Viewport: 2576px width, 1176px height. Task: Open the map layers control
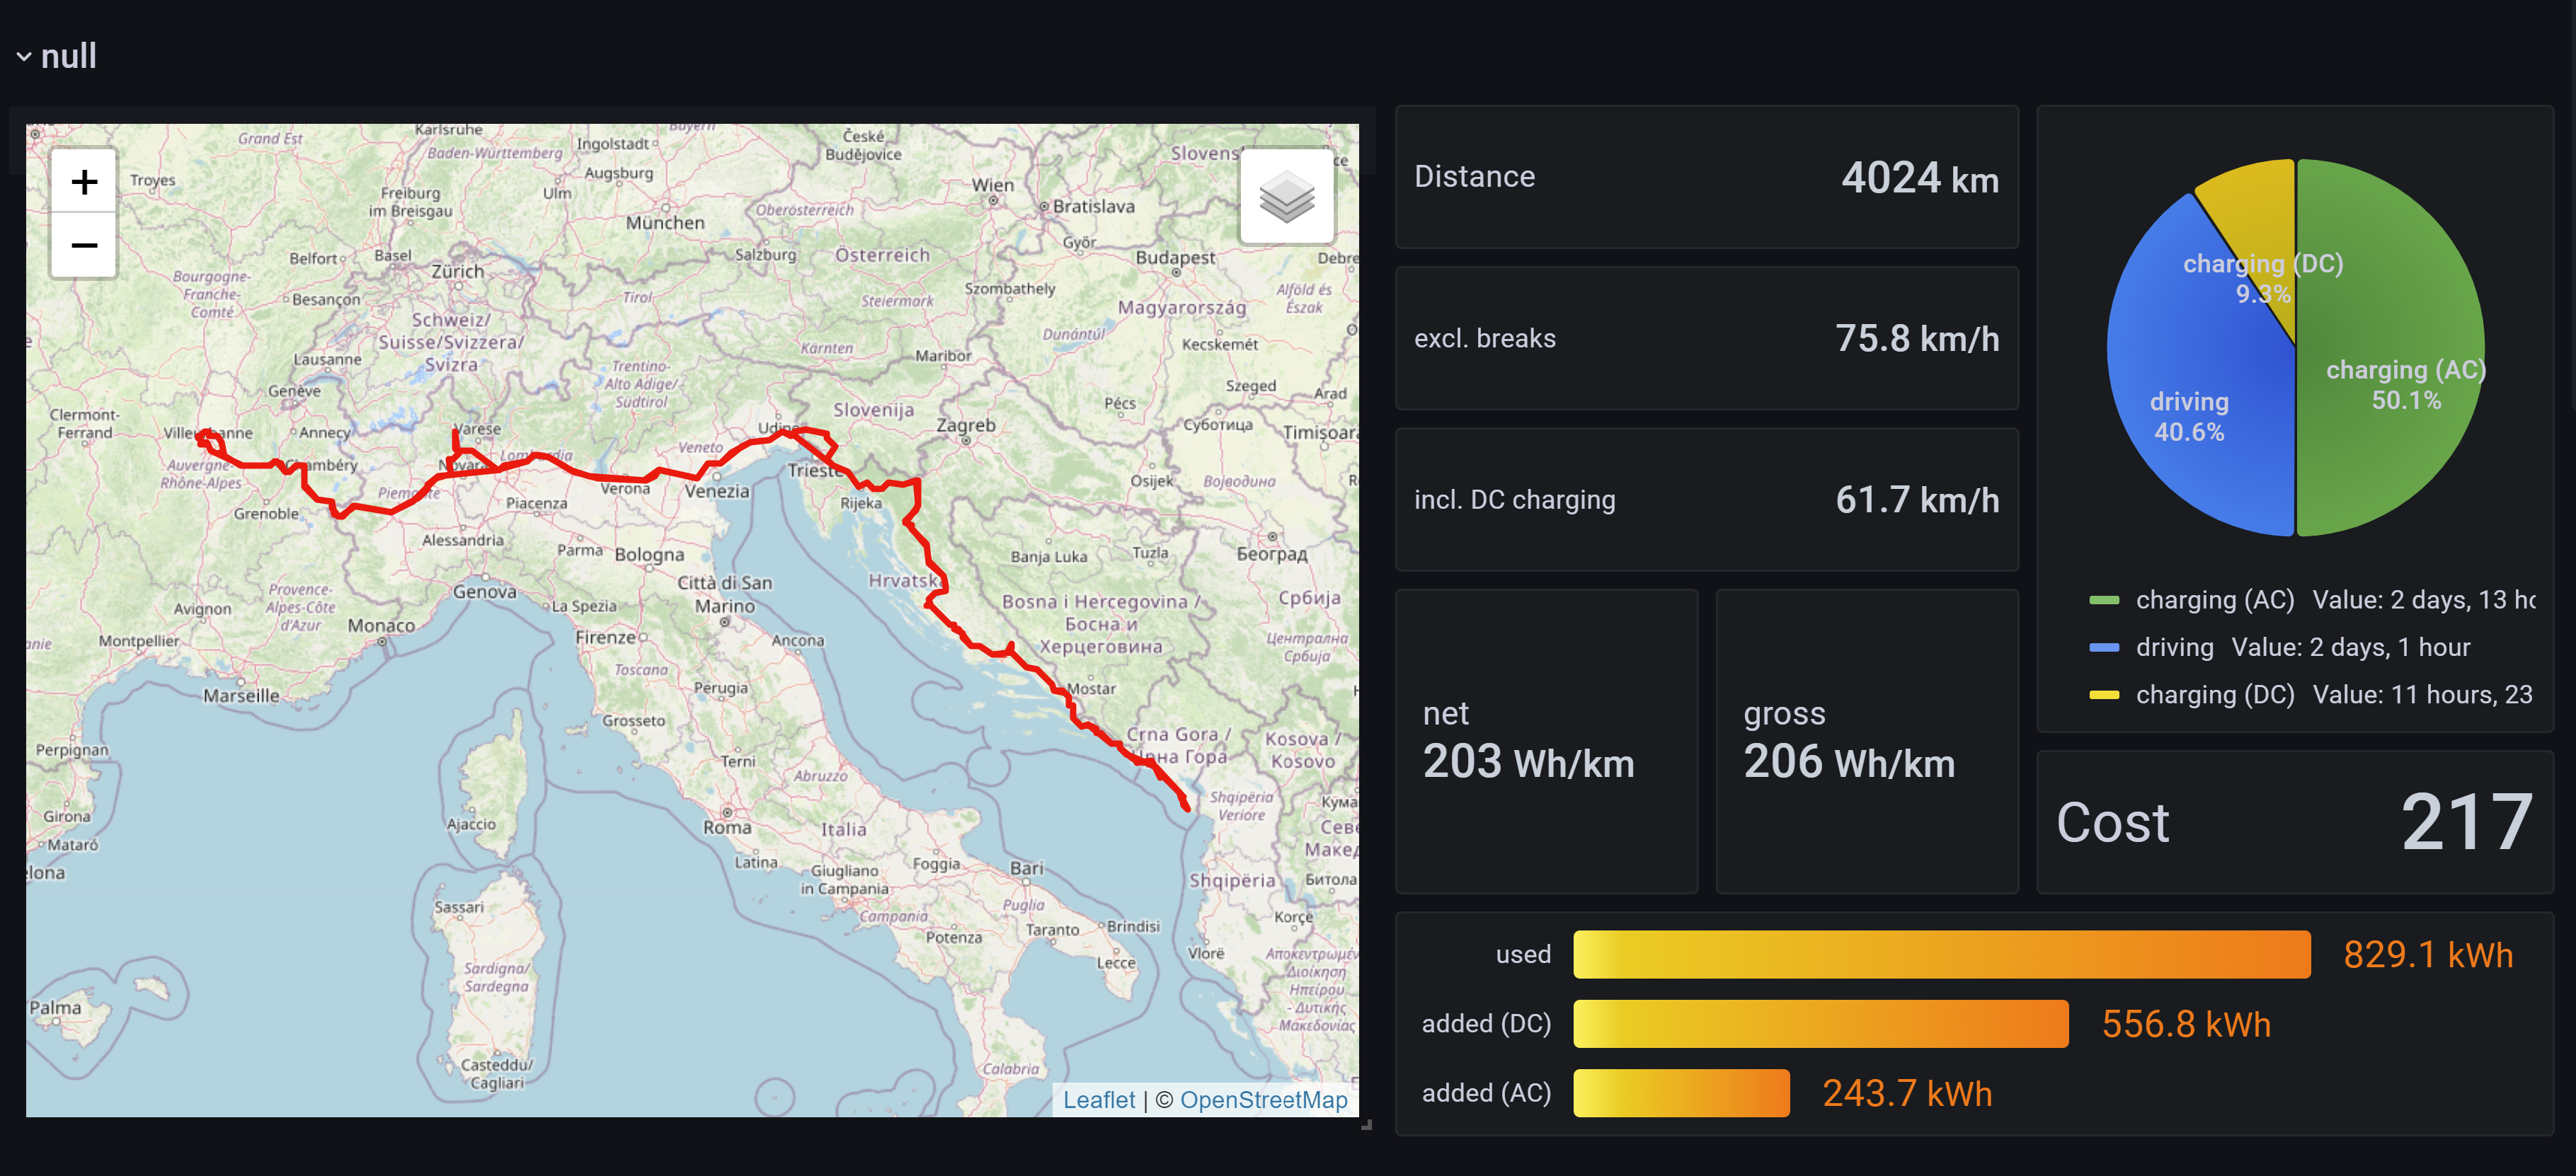[1286, 196]
